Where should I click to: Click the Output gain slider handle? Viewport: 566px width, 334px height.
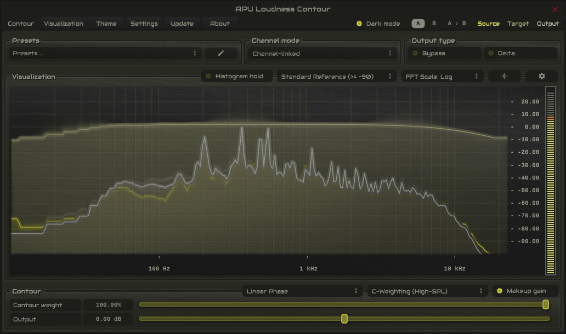[x=344, y=319]
